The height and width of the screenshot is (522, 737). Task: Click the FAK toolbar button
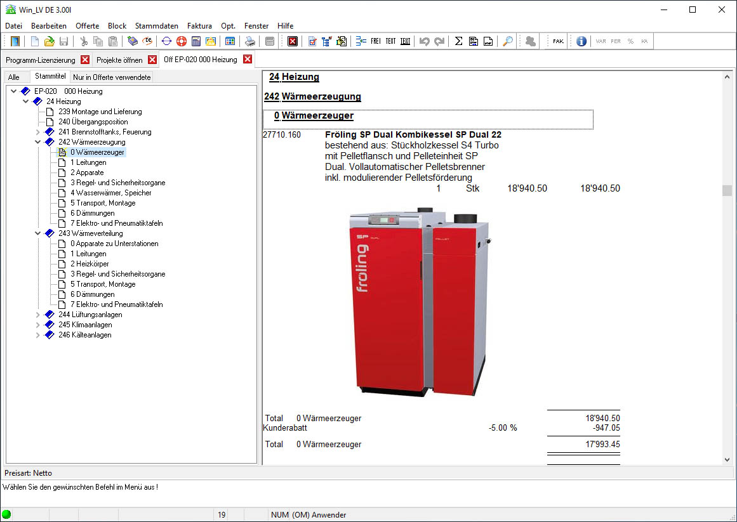(558, 41)
